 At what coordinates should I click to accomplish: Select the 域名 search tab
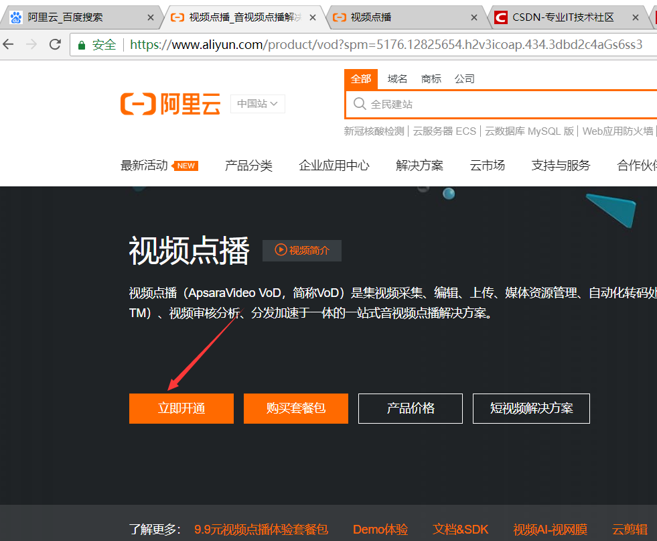(x=397, y=79)
